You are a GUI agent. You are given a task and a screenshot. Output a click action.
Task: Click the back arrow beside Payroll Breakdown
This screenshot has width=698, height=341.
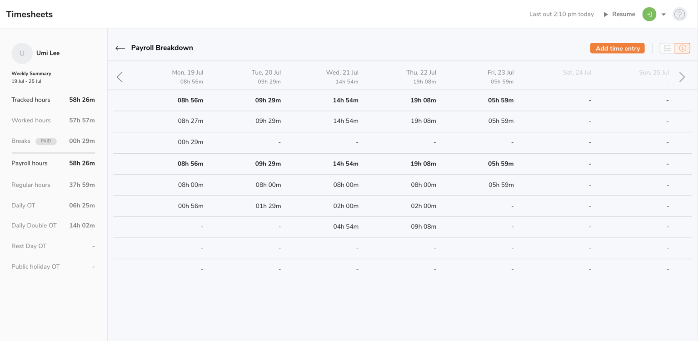tap(120, 48)
